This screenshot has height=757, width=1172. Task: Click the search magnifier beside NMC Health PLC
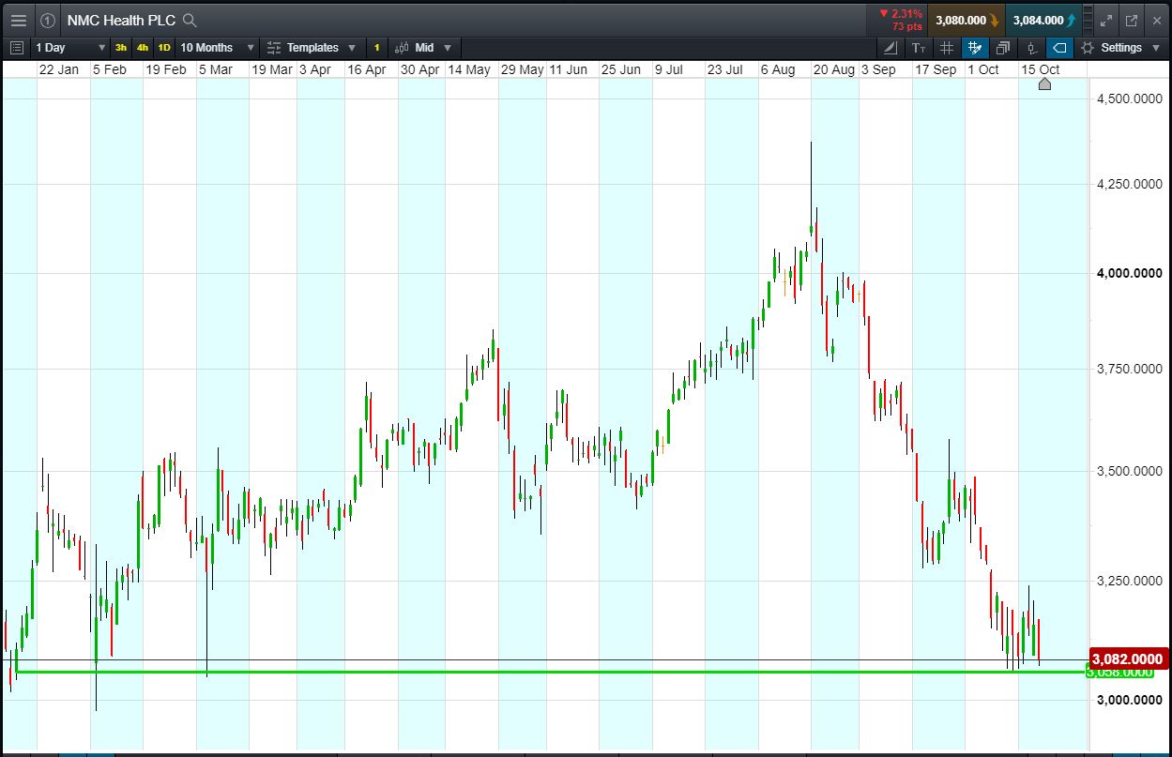click(190, 20)
